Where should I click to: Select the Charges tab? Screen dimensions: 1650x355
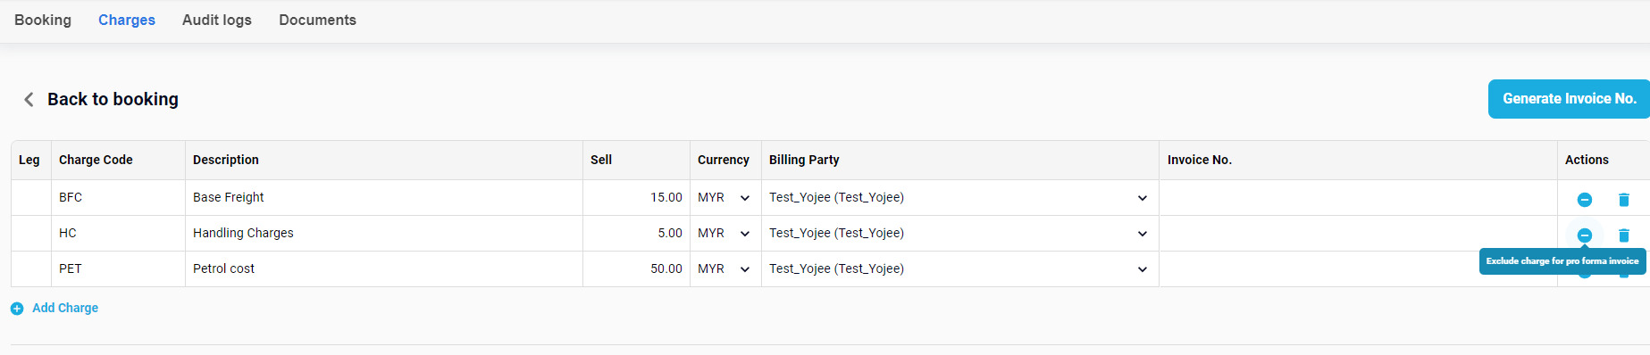(x=127, y=20)
